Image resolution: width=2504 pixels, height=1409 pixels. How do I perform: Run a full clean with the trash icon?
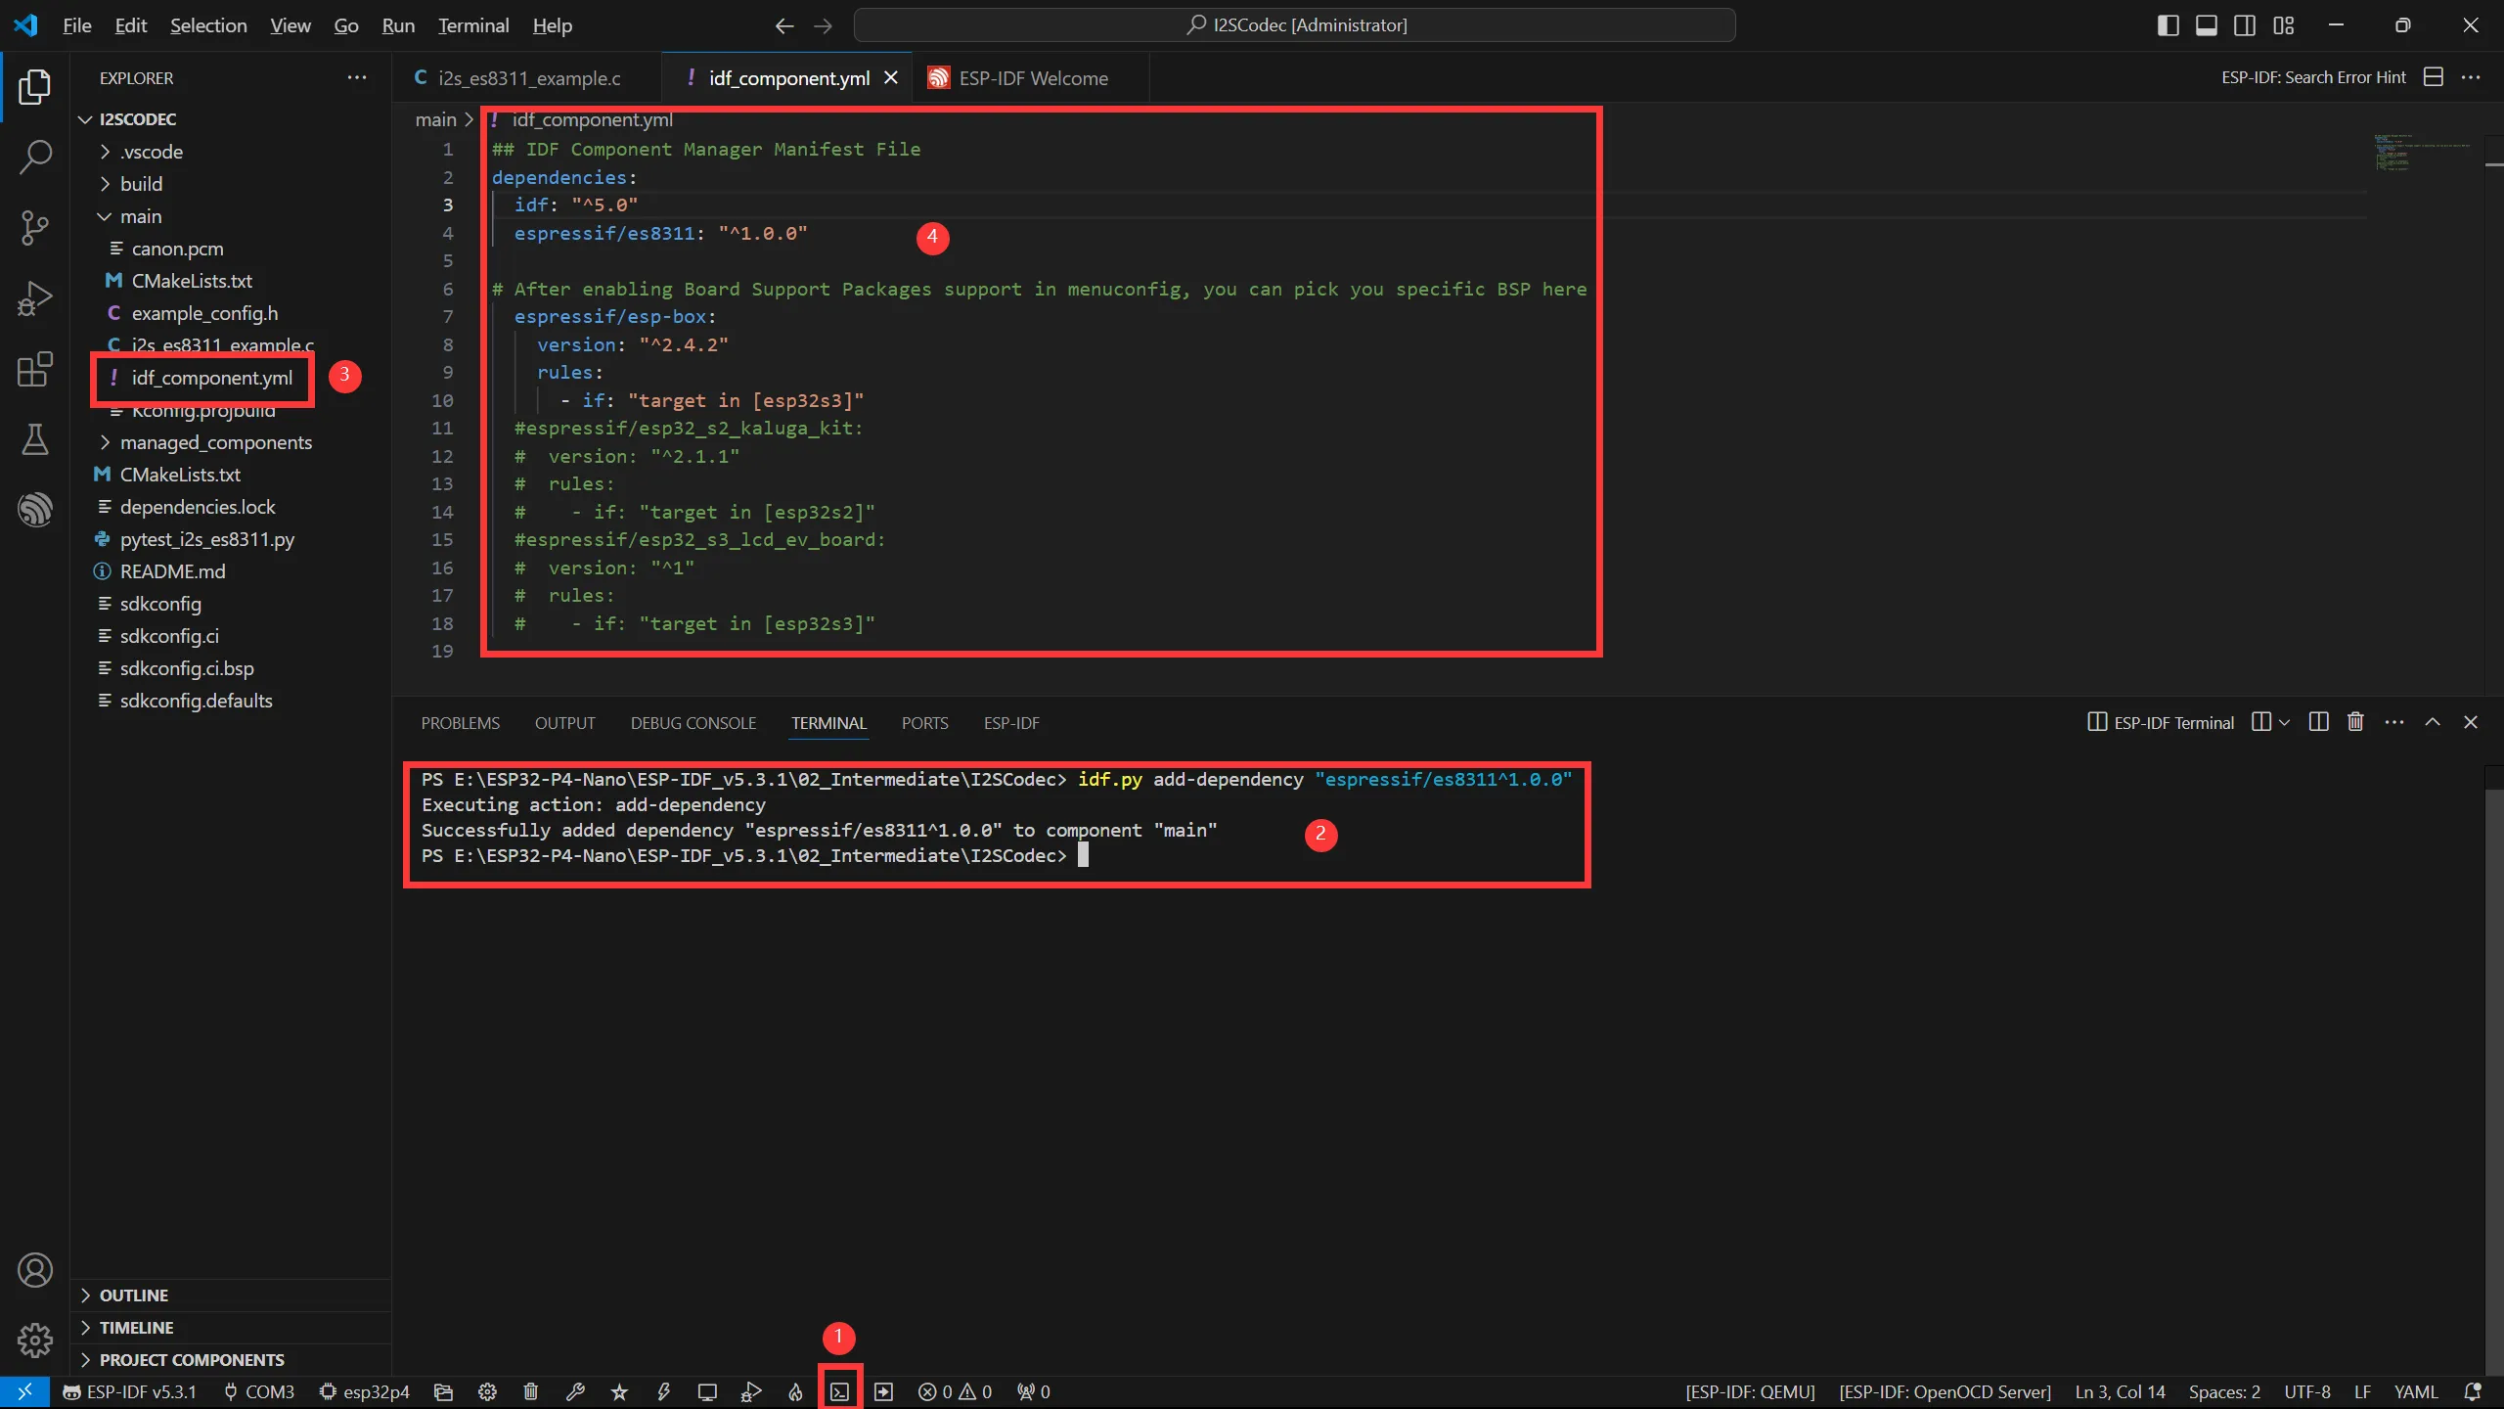529,1391
